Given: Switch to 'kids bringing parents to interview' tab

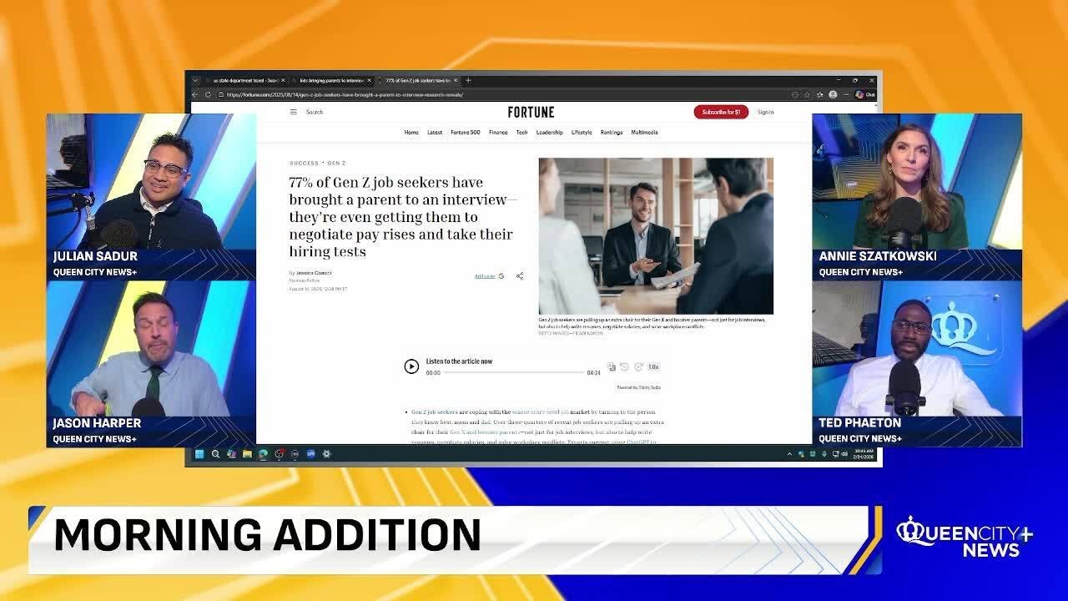Looking at the screenshot, I should click(331, 80).
